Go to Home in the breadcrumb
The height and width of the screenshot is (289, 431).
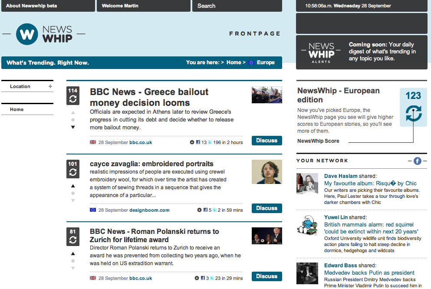coord(234,62)
